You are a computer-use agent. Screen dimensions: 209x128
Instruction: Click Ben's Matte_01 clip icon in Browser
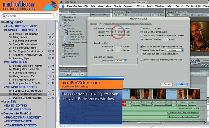point(63,17)
